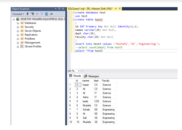Click the Stop square icon in Object Explorer toolbar

click(x=37, y=14)
